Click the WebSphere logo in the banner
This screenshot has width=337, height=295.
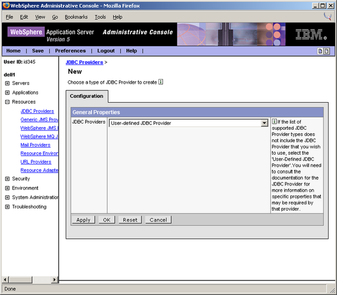(x=26, y=32)
